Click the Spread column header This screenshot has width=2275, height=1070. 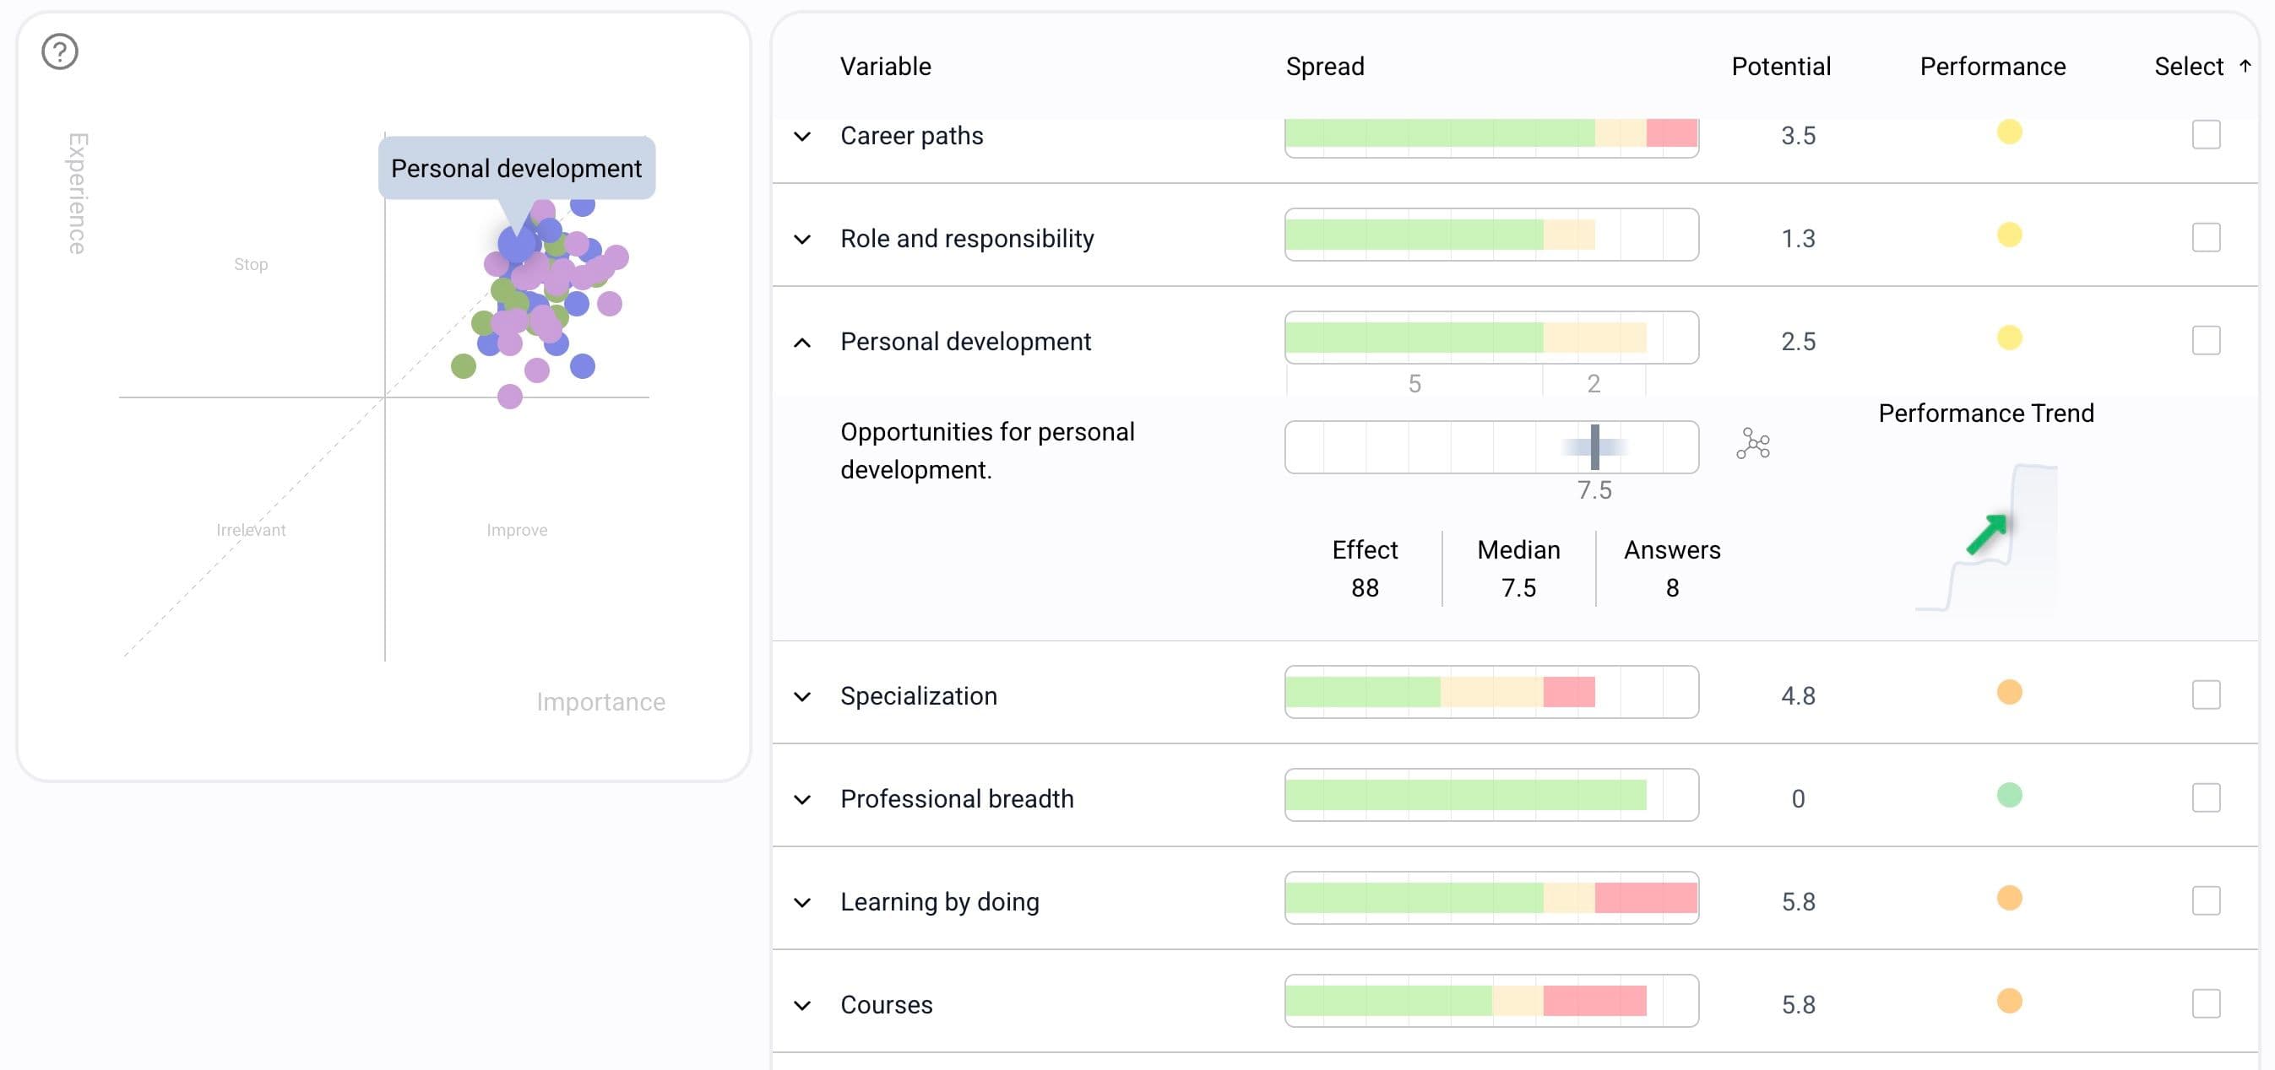coord(1325,66)
